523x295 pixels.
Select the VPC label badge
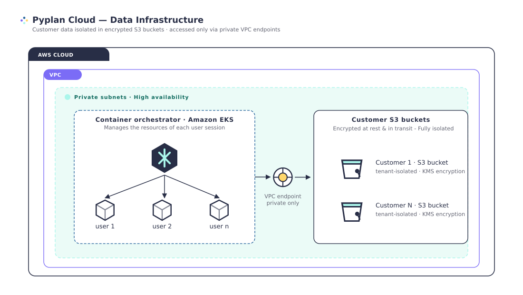(x=63, y=75)
